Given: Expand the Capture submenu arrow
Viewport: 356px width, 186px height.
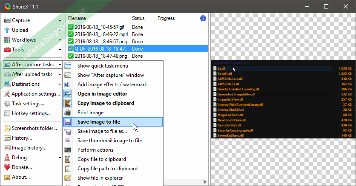Looking at the screenshot, I should click(60, 20).
